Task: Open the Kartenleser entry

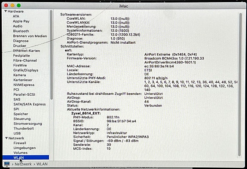Action: [23, 80]
